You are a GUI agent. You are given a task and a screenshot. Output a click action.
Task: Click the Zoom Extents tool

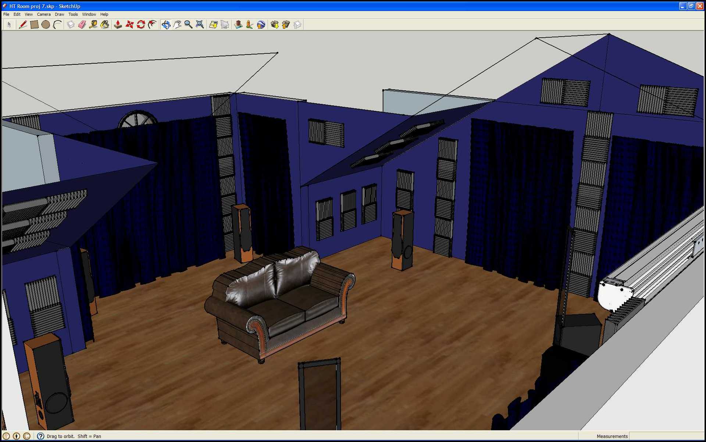coord(200,25)
